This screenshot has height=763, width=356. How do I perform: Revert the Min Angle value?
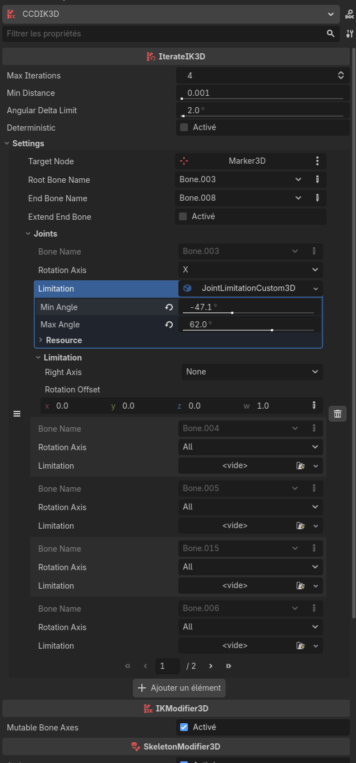pos(169,307)
